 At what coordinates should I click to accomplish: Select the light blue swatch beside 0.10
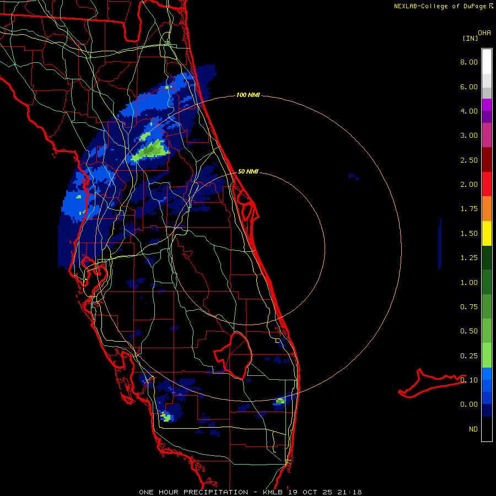487,374
